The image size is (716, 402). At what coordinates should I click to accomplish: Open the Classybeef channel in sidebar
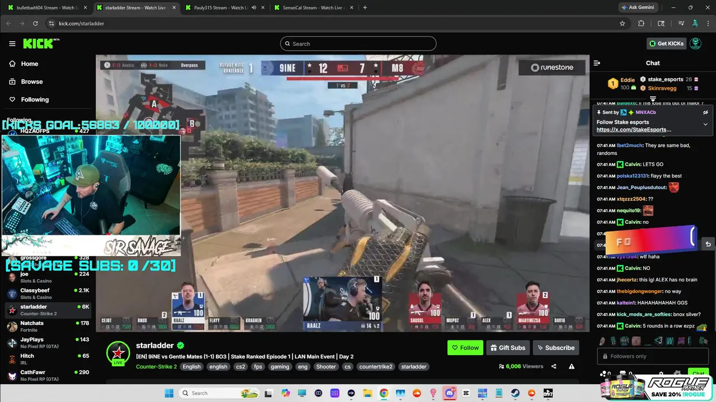[x=48, y=294]
